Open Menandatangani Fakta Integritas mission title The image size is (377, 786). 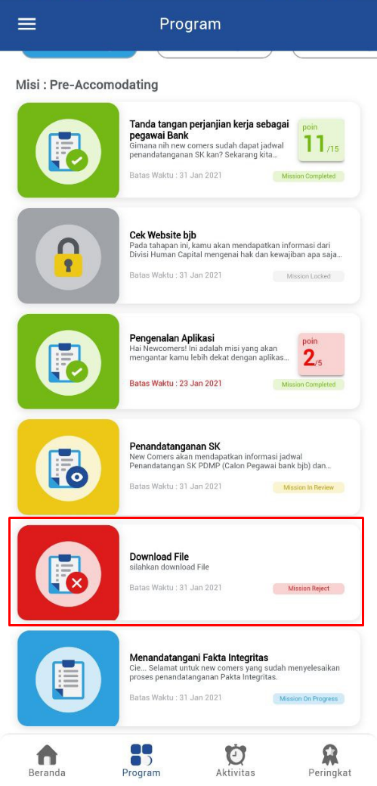tap(199, 657)
